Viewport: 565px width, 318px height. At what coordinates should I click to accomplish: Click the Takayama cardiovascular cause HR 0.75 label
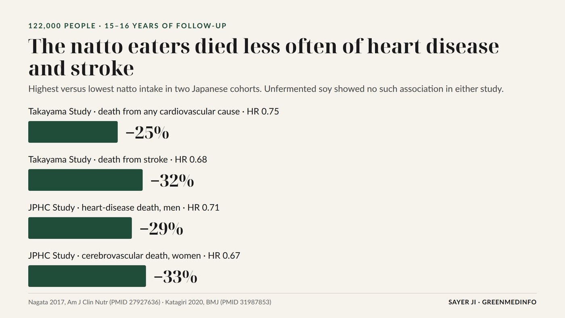click(x=154, y=112)
